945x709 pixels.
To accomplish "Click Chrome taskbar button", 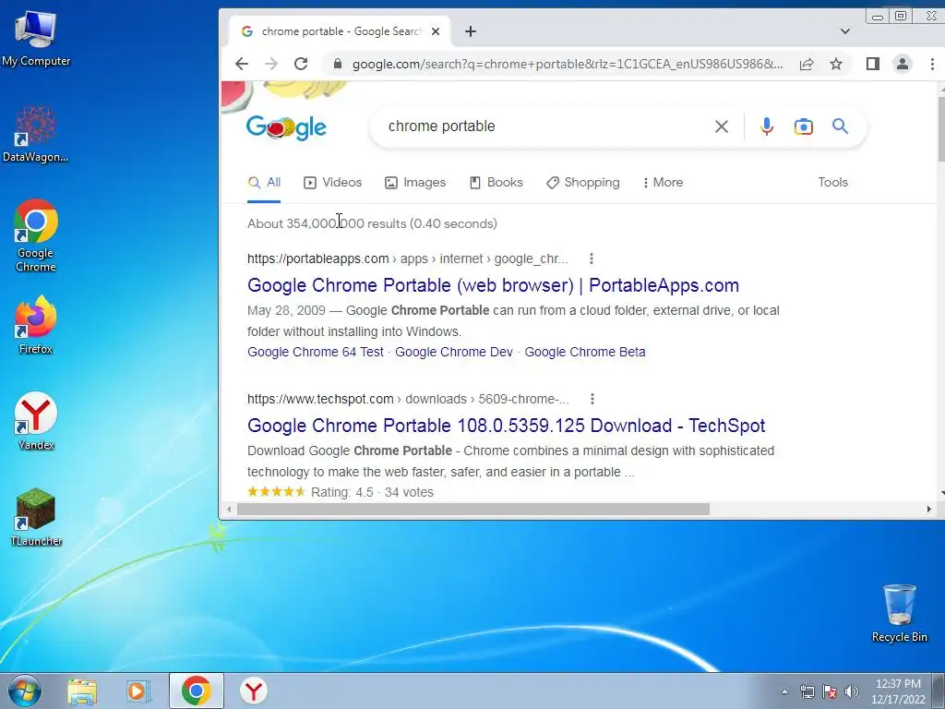I will (x=197, y=691).
